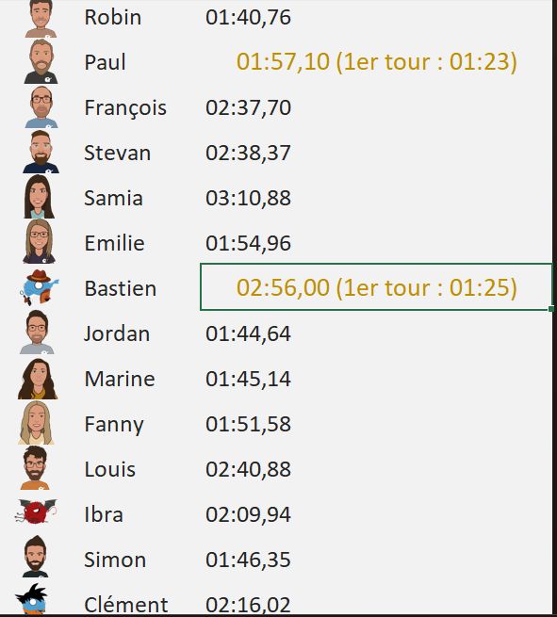Select Paul's bearded avatar picture

[x=41, y=61]
